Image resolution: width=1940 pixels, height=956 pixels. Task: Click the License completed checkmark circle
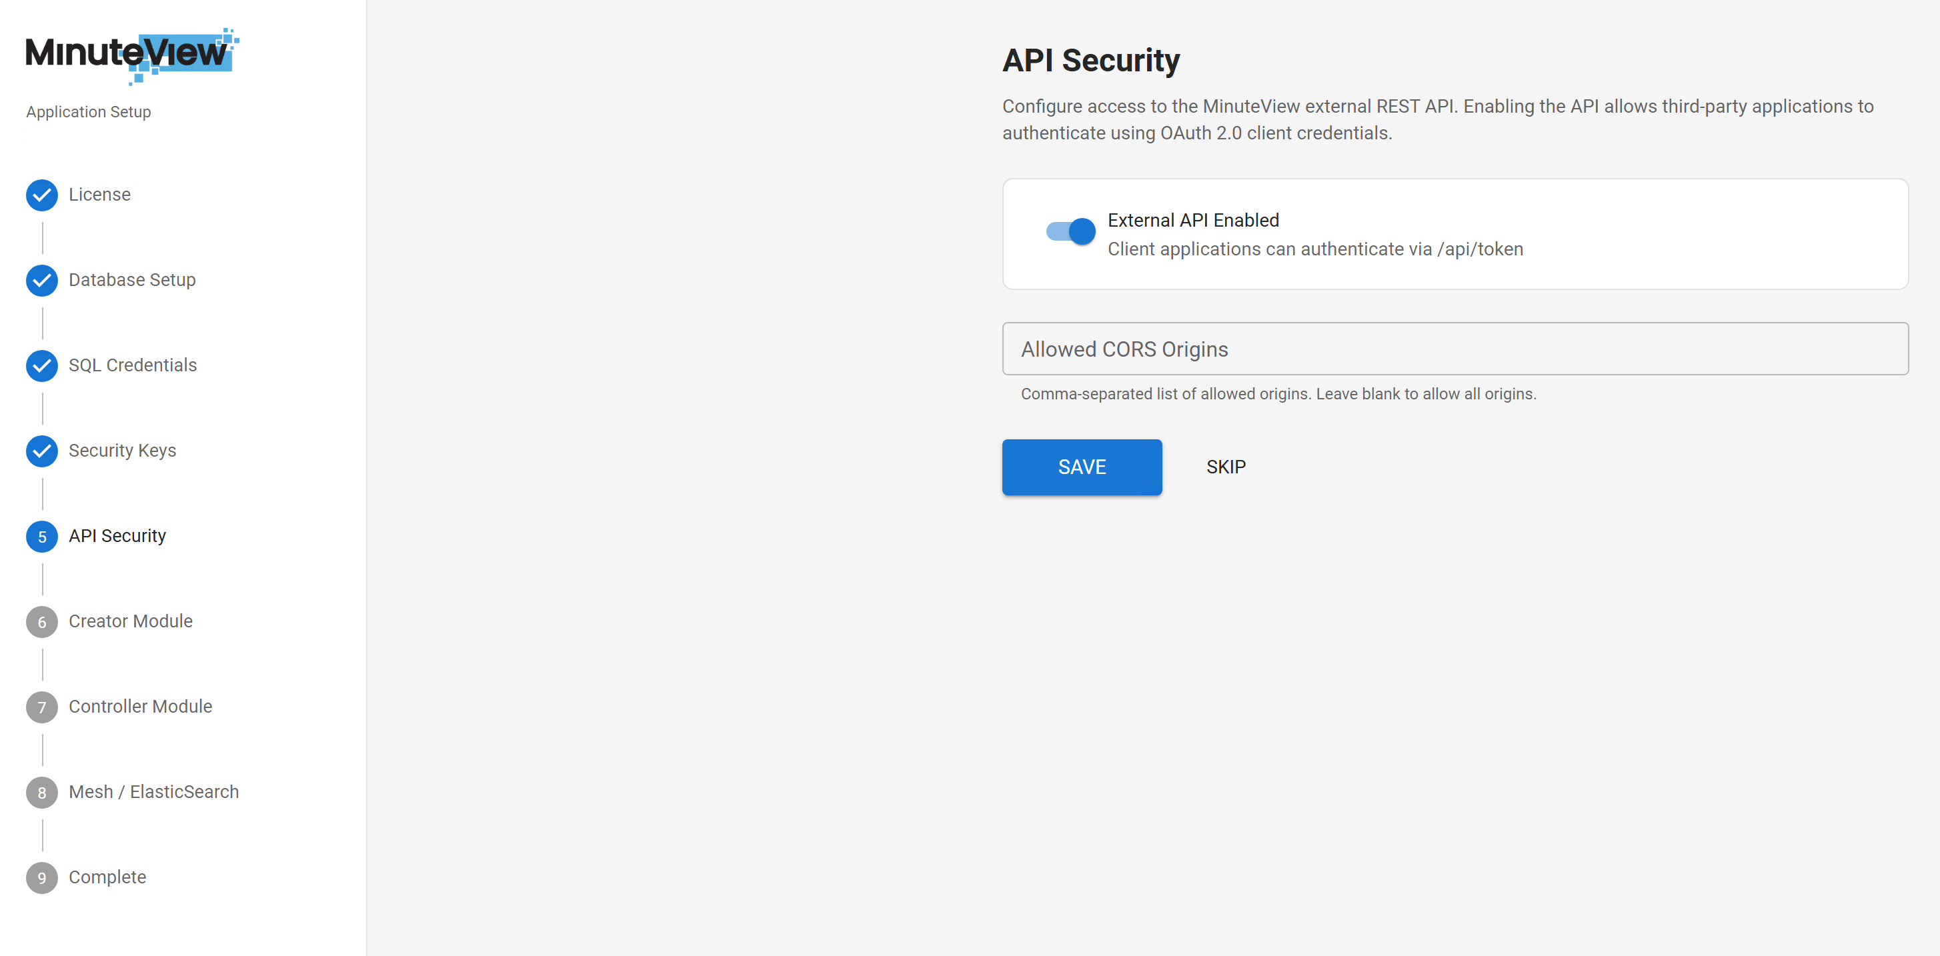41,195
